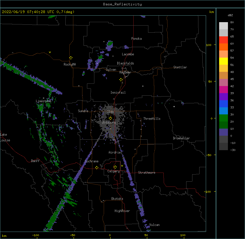Click the white asterisk marker east of Innisfail

click(143, 86)
